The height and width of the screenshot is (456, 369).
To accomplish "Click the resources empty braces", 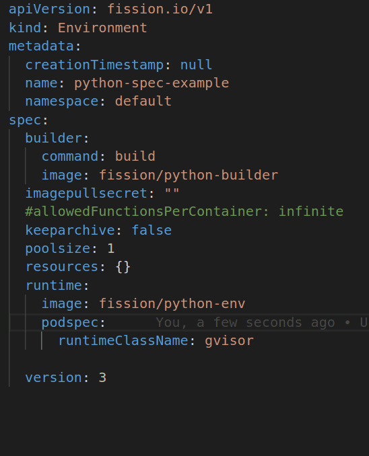I will 123,267.
